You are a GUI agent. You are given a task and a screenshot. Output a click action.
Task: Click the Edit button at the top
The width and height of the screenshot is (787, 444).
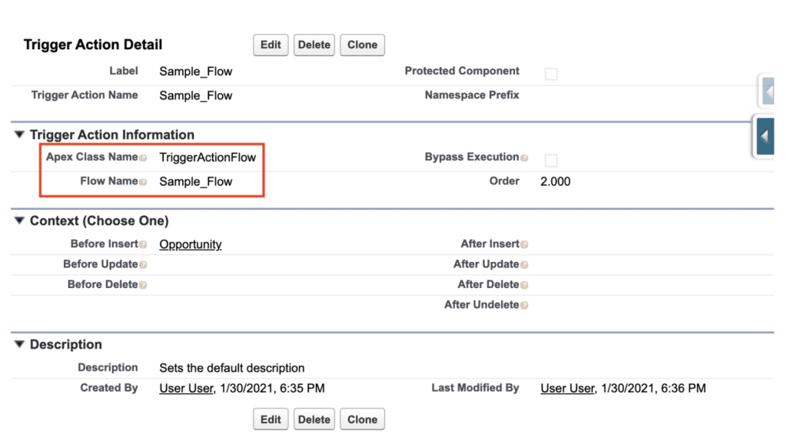tap(270, 45)
